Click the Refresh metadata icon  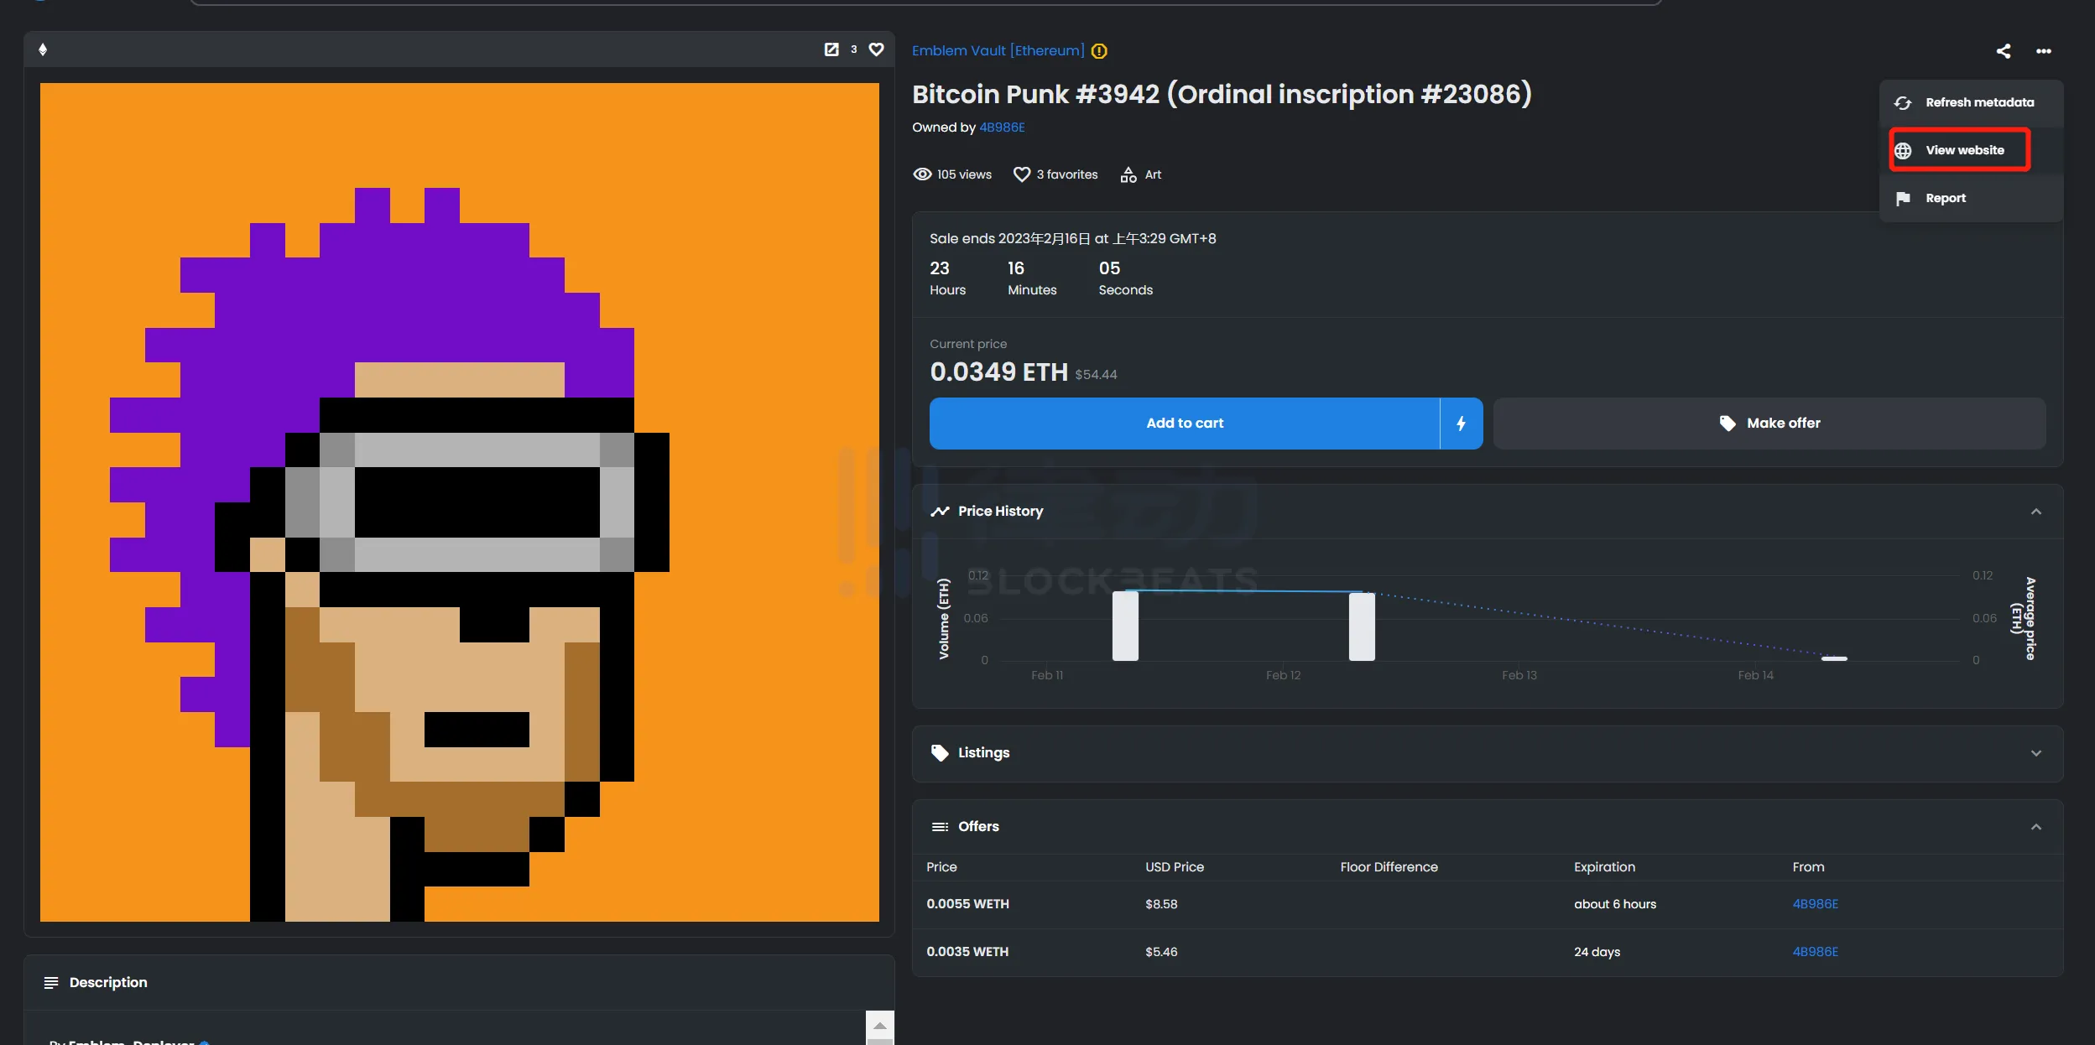point(1903,102)
